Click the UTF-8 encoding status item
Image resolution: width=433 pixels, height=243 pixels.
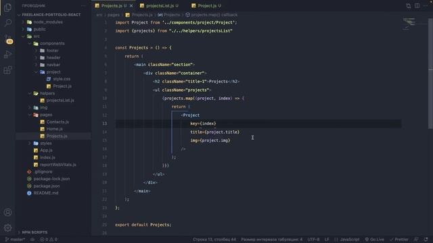(x=313, y=240)
